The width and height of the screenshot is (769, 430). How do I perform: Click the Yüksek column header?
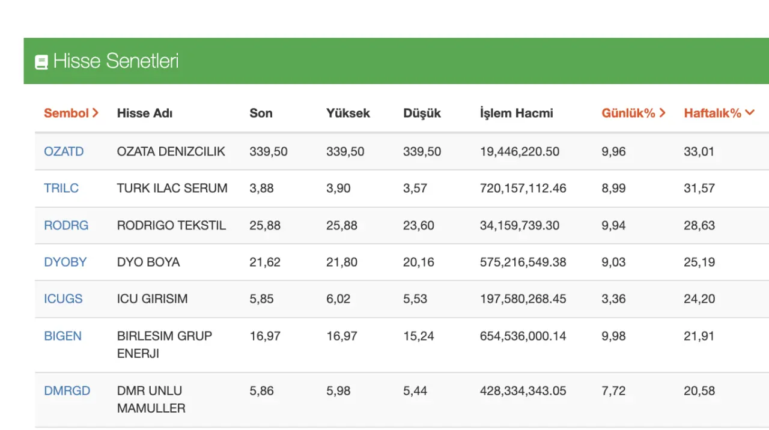[x=348, y=113]
